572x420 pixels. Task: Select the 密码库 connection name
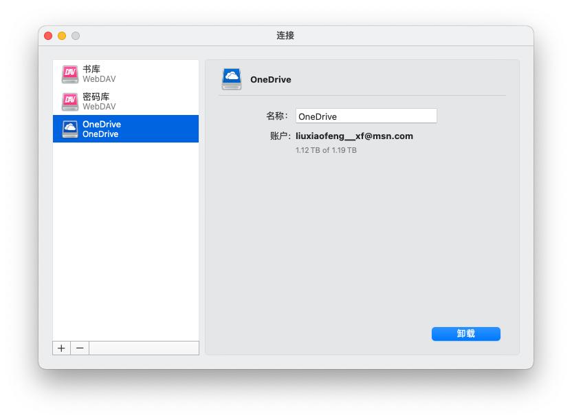(x=96, y=97)
